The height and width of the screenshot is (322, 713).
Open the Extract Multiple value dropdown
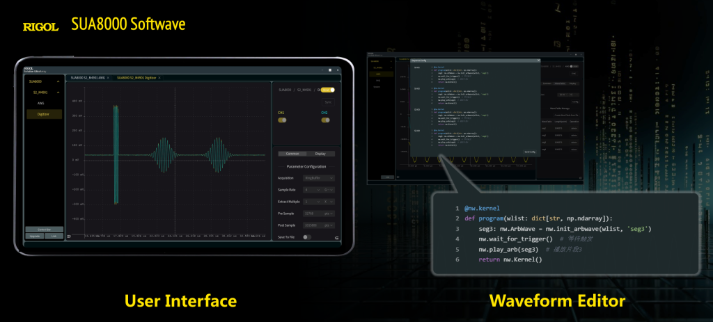[313, 201]
